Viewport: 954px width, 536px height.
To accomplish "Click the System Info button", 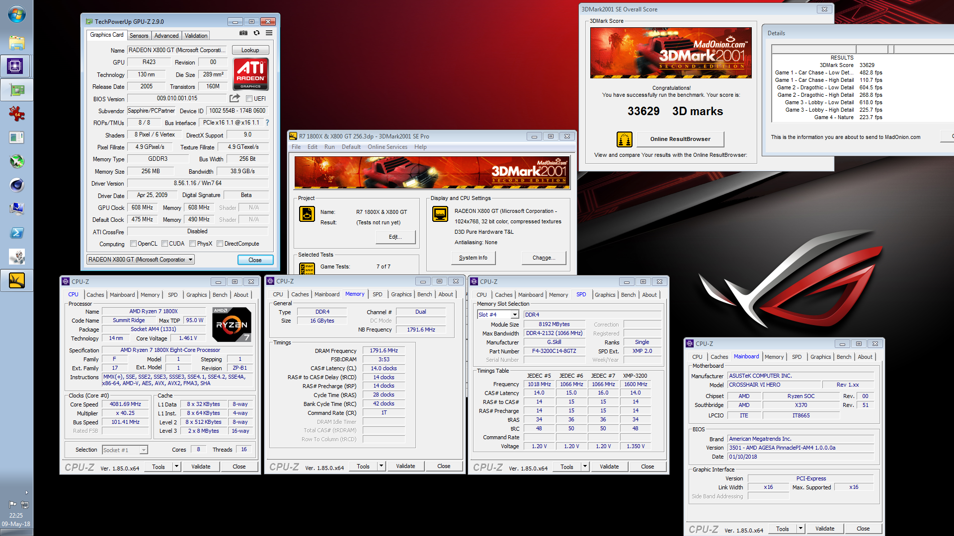I will pos(473,258).
